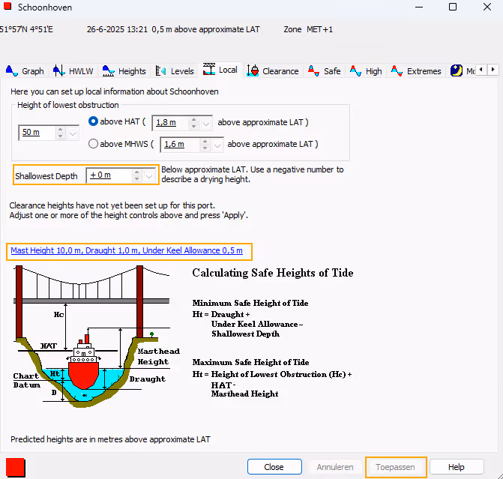Minimize the Schoonhoven window

(x=419, y=7)
